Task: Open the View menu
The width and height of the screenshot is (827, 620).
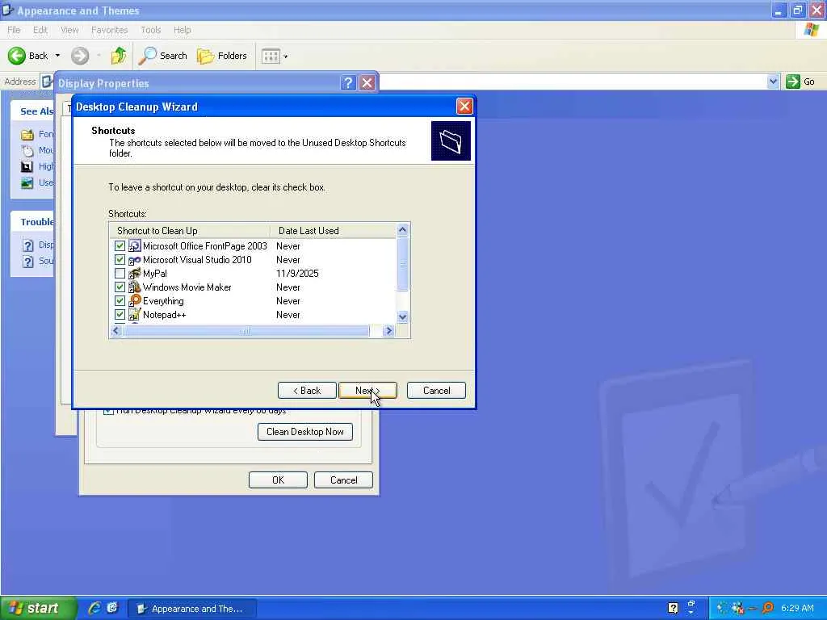Action: tap(69, 30)
